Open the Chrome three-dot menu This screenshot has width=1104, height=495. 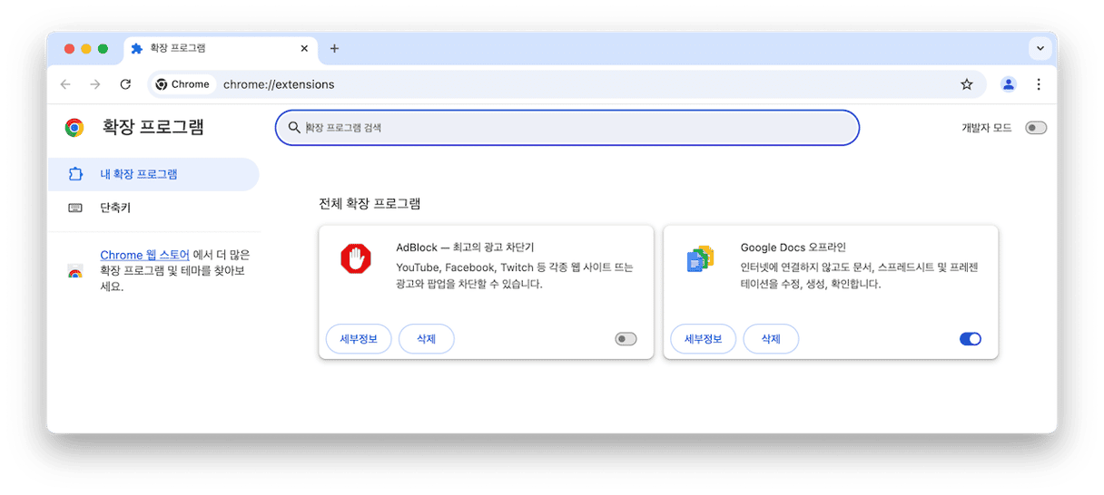click(x=1039, y=84)
